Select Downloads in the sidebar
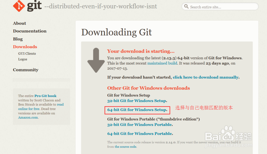 pos(25,47)
